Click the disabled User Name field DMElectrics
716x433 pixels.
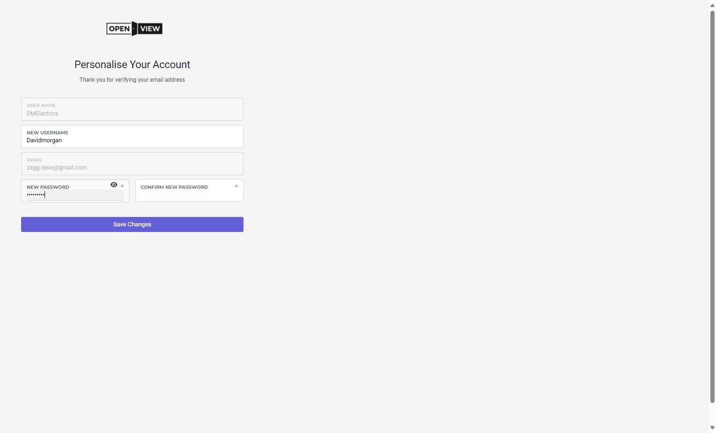point(132,109)
